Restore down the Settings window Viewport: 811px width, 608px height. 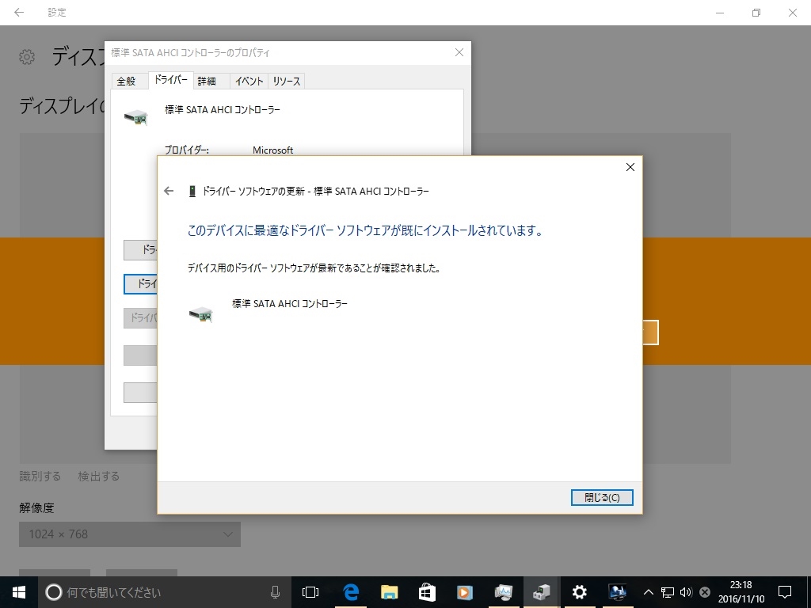click(x=756, y=13)
